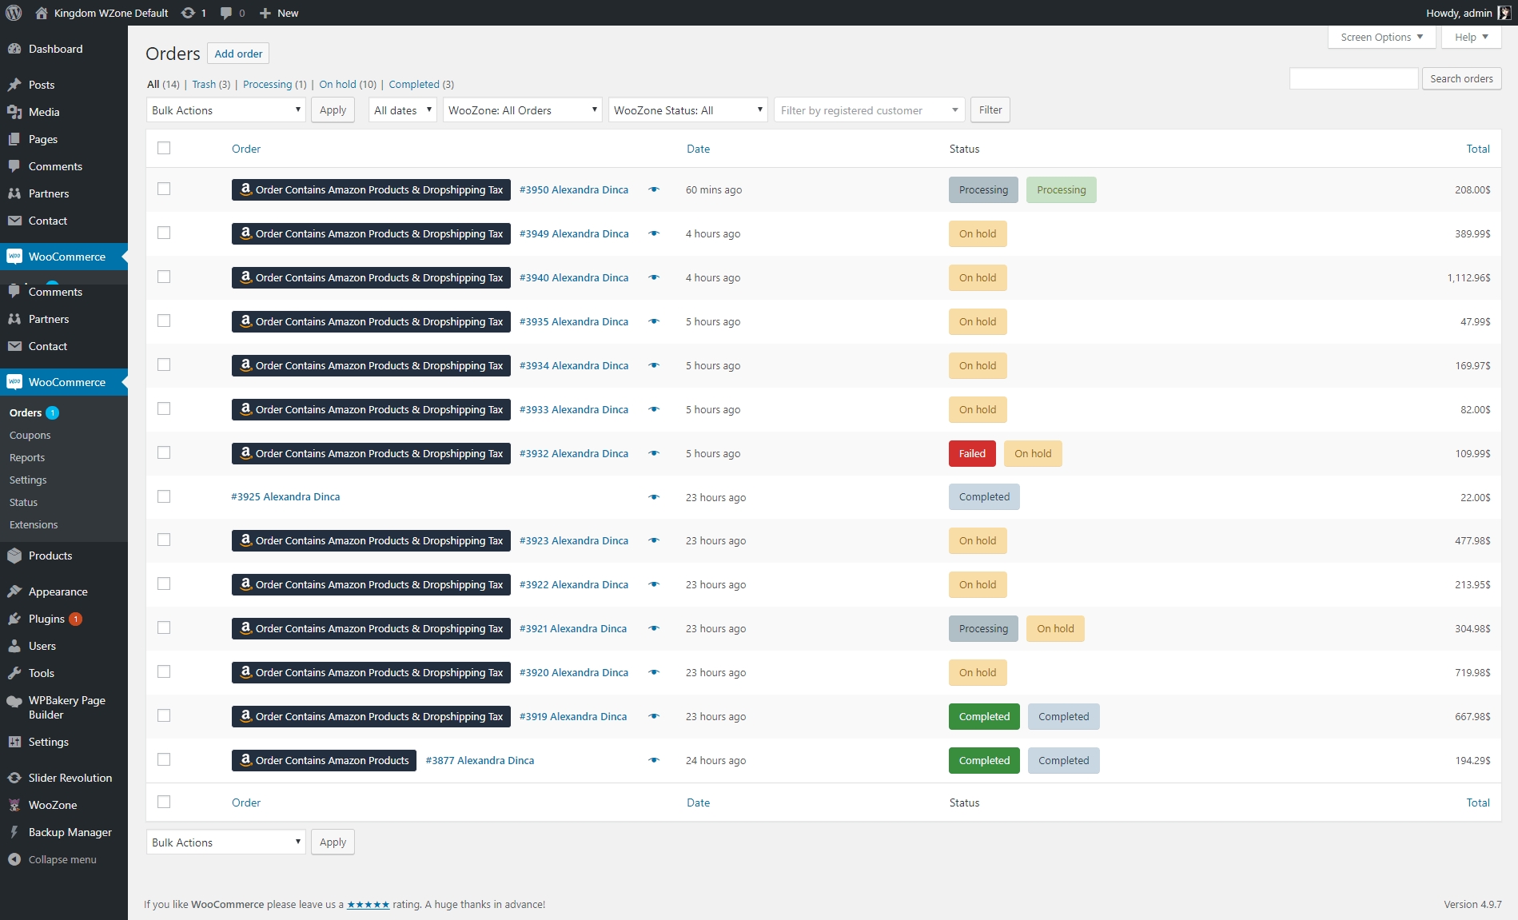Click the Plugins plug icon

14,619
